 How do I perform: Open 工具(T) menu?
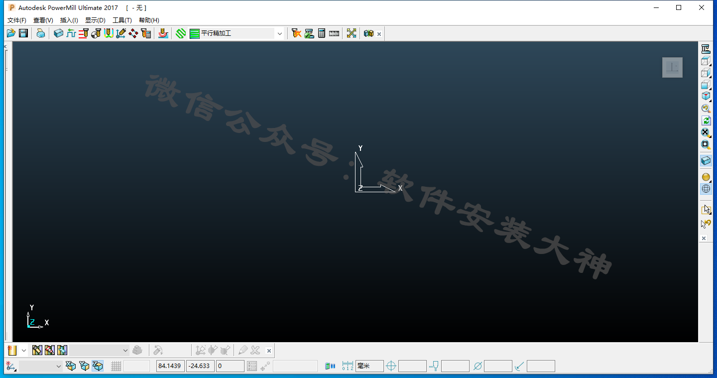[x=122, y=20]
